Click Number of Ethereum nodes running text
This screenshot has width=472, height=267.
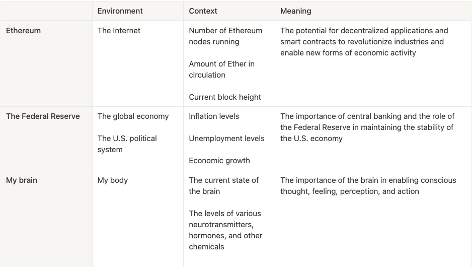point(225,36)
